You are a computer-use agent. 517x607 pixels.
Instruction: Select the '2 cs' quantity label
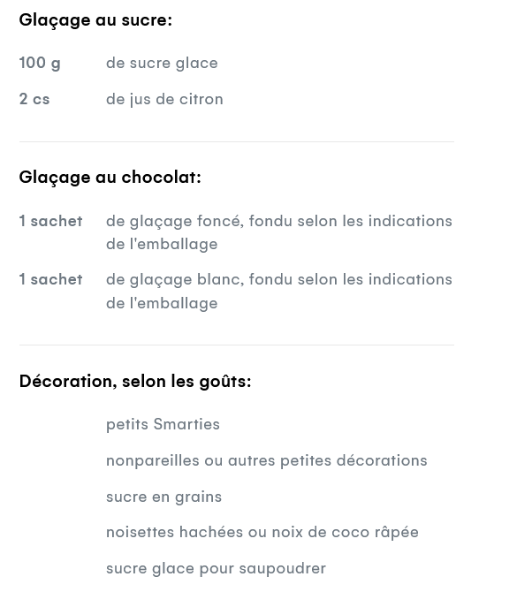tap(34, 99)
